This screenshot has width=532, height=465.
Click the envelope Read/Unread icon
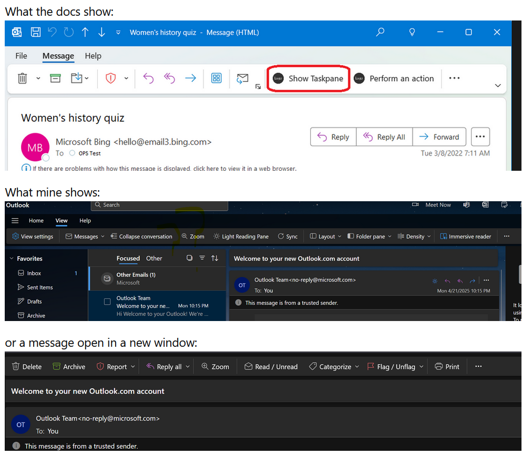coord(242,79)
